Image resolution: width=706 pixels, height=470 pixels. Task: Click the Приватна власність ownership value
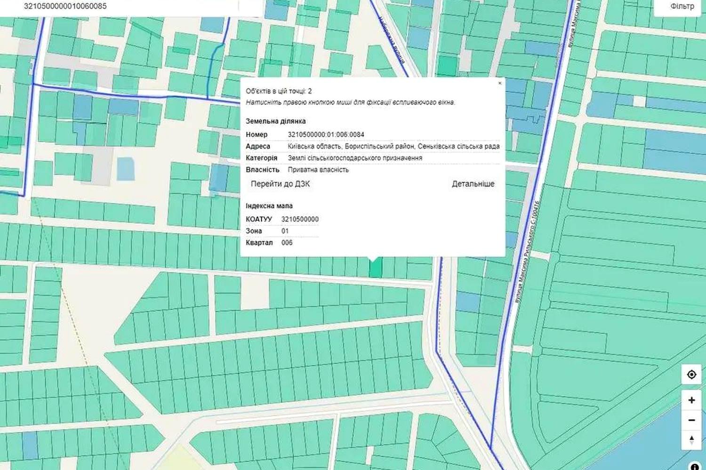pos(318,170)
